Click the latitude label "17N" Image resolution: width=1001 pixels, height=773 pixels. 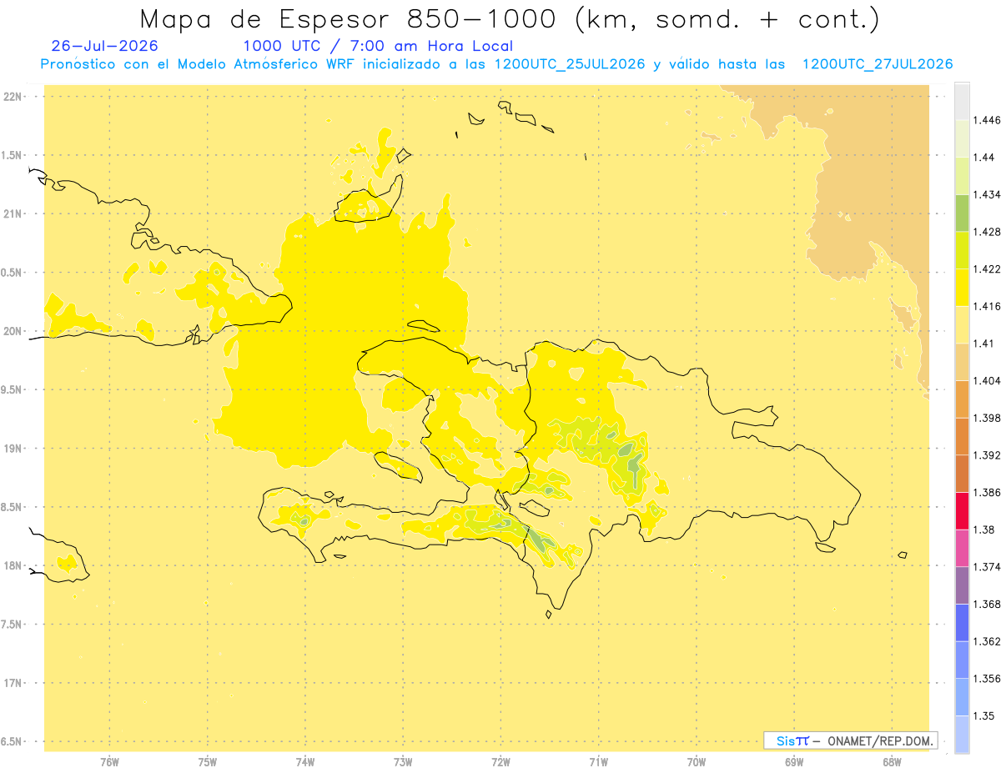pos(14,683)
